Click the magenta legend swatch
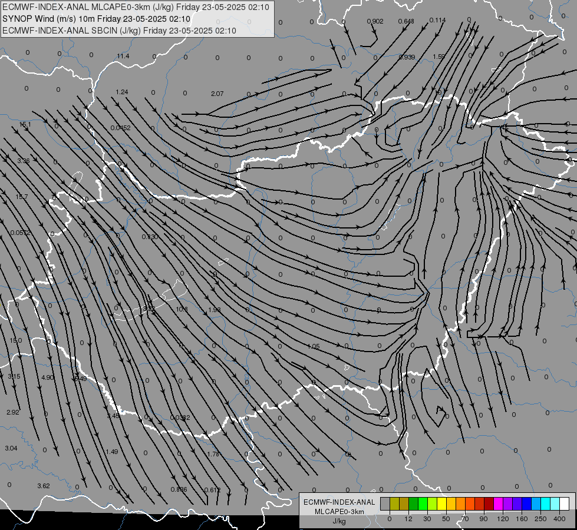Image resolution: width=577 pixels, height=530 pixels. coord(499,503)
